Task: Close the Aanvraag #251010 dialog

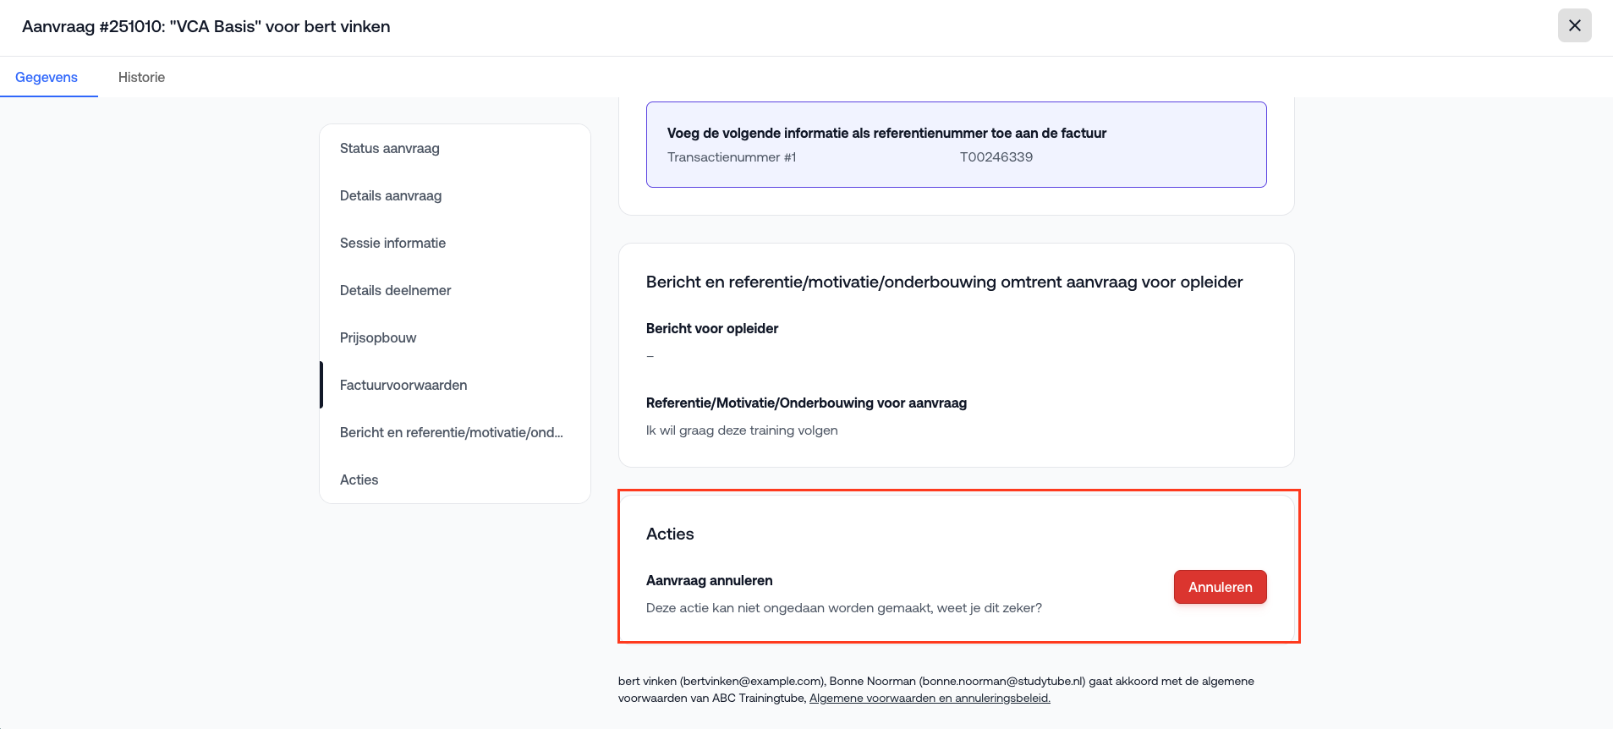Action: point(1574,25)
